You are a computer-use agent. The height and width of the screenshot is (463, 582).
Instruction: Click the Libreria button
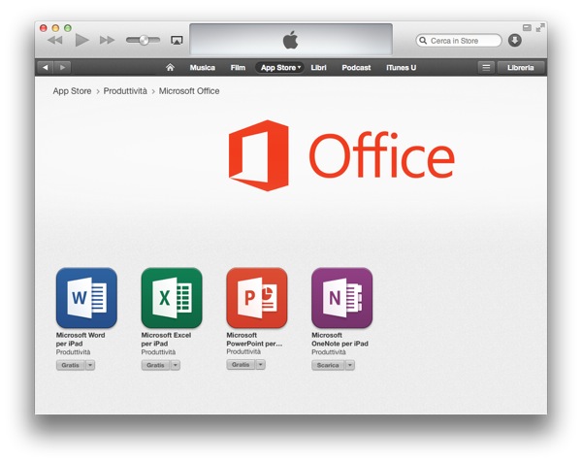tap(520, 68)
